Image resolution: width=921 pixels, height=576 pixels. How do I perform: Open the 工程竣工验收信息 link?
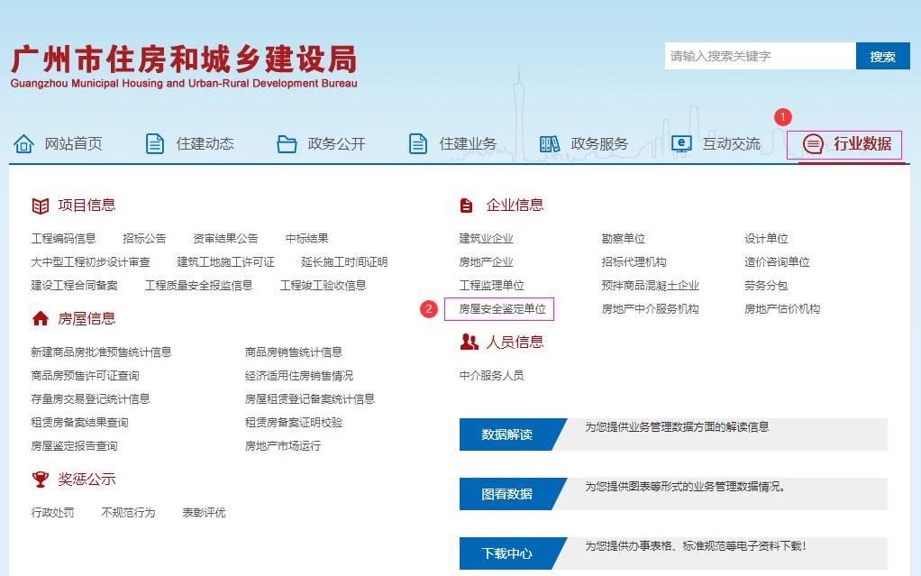323,286
